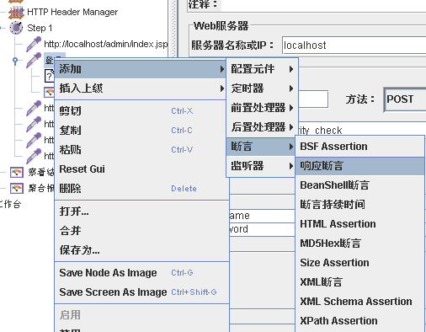Click the split pane divider handle
Image resolution: width=426 pixels, height=332 pixels.
pyautogui.click(x=174, y=28)
